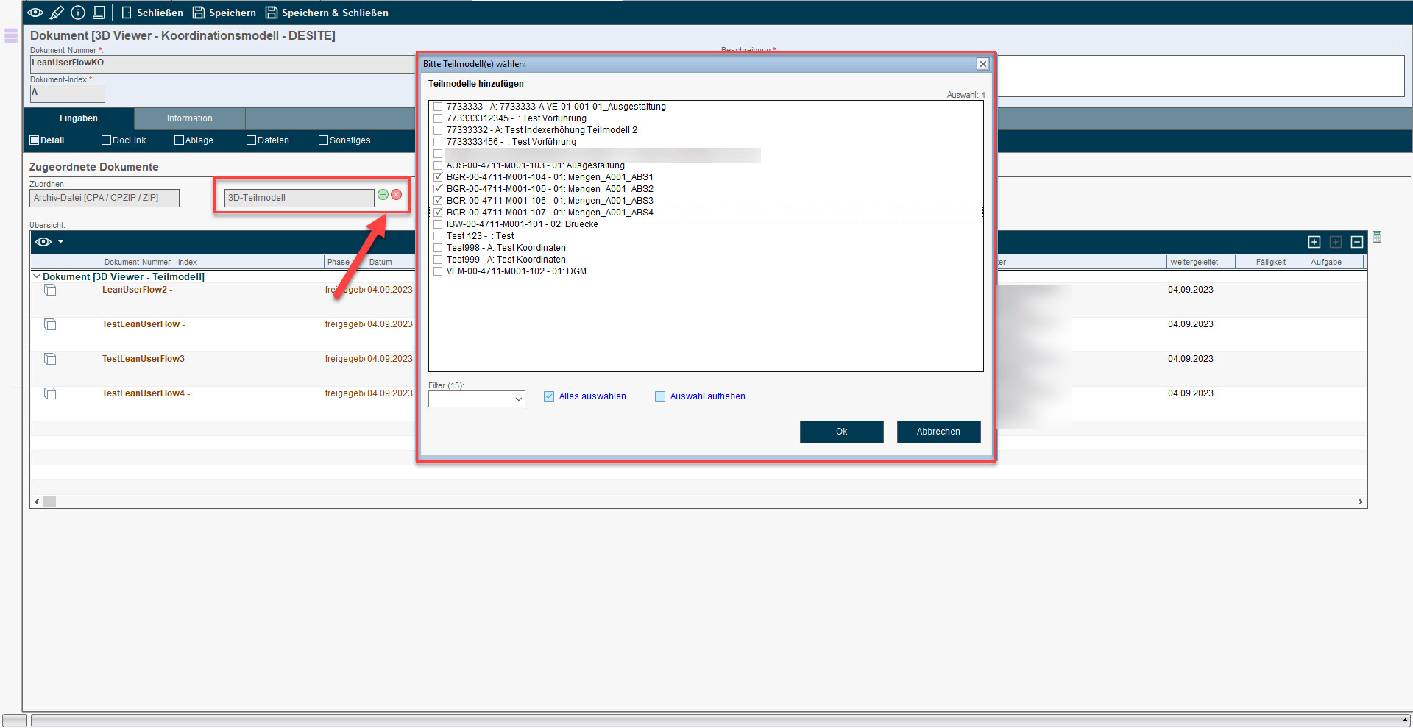Check the IBW-00-4711-M001-101 Bruecke entry
The width and height of the screenshot is (1413, 728).
click(x=439, y=224)
